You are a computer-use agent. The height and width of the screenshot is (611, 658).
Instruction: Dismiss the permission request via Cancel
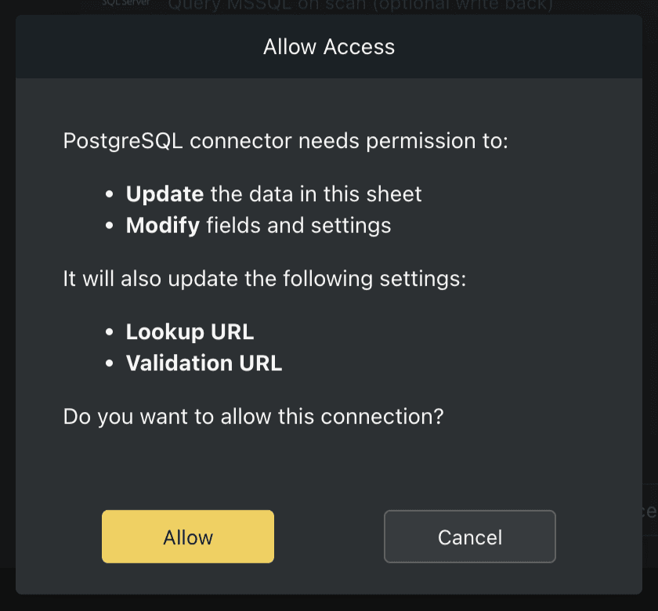point(469,537)
